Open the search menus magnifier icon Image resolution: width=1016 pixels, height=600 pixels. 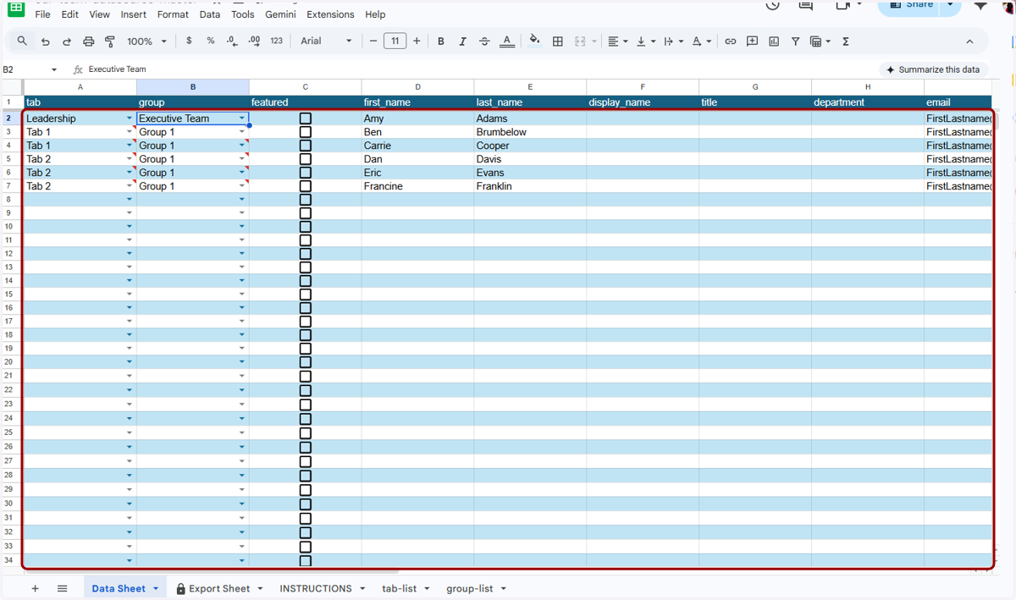22,41
